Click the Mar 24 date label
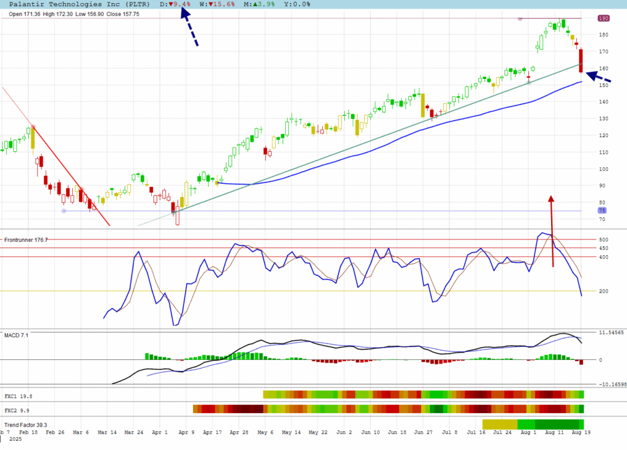This screenshot has height=450, width=627. click(133, 432)
